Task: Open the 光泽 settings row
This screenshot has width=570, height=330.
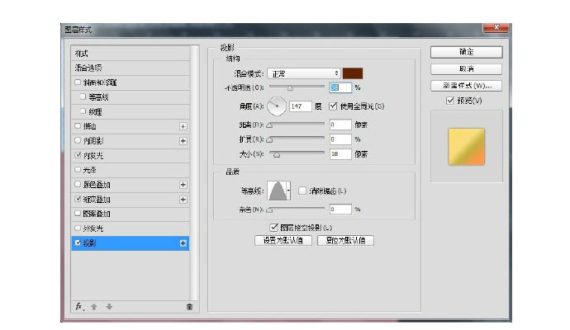Action: pyautogui.click(x=131, y=170)
